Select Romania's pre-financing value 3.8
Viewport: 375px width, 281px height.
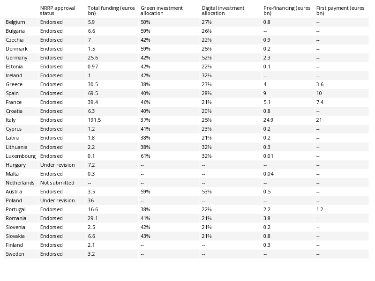(x=267, y=218)
